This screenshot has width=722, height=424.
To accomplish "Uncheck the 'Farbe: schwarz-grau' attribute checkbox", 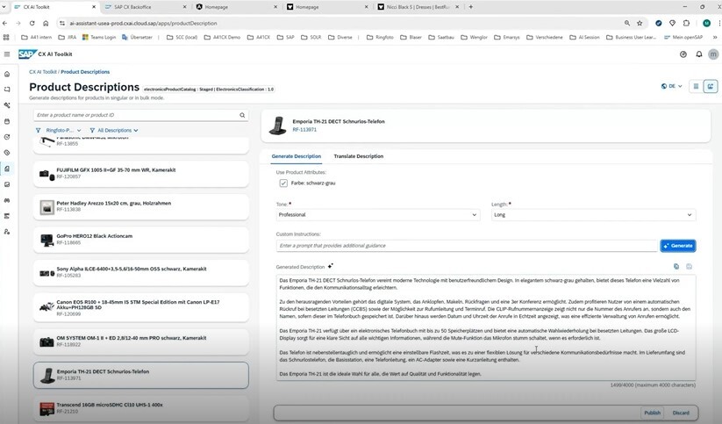I will pyautogui.click(x=283, y=183).
